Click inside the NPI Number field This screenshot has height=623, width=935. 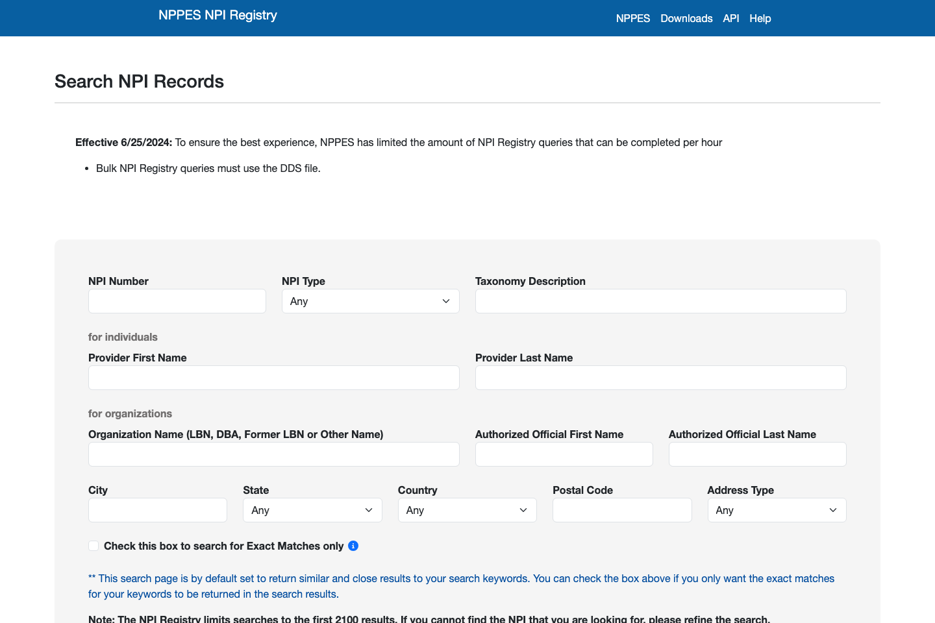(x=177, y=301)
